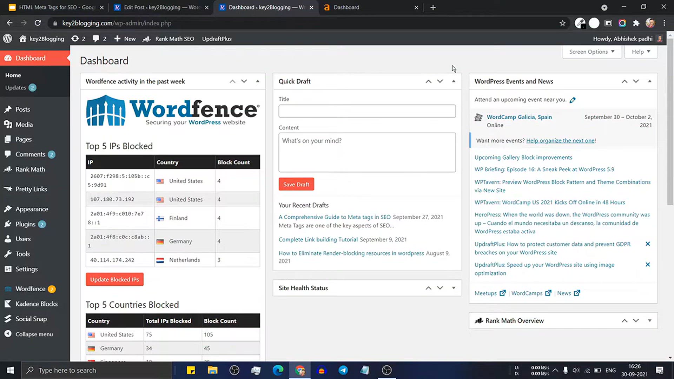674x379 pixels.
Task: Expand the Site Health Status widget
Action: 454,288
